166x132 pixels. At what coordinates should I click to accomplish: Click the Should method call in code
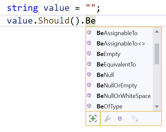pyautogui.click(x=54, y=21)
